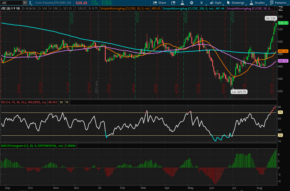
Task: Click the Sep label on time axis
Action: (x=7, y=188)
